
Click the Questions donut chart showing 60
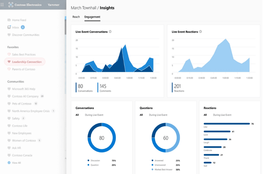coord(166,138)
